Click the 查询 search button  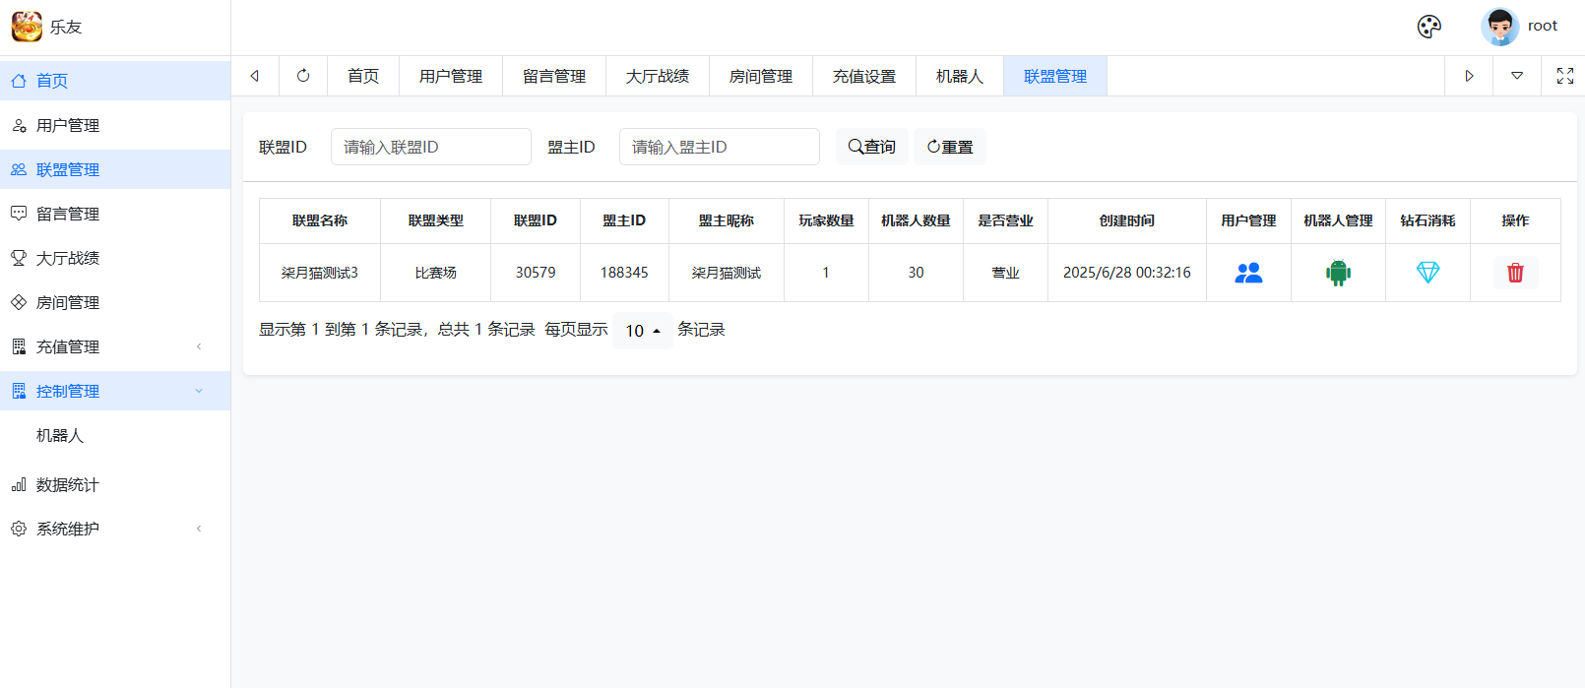tap(871, 147)
